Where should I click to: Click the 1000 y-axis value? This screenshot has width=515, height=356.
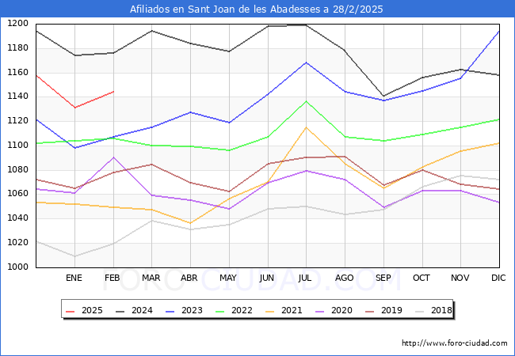point(17,267)
